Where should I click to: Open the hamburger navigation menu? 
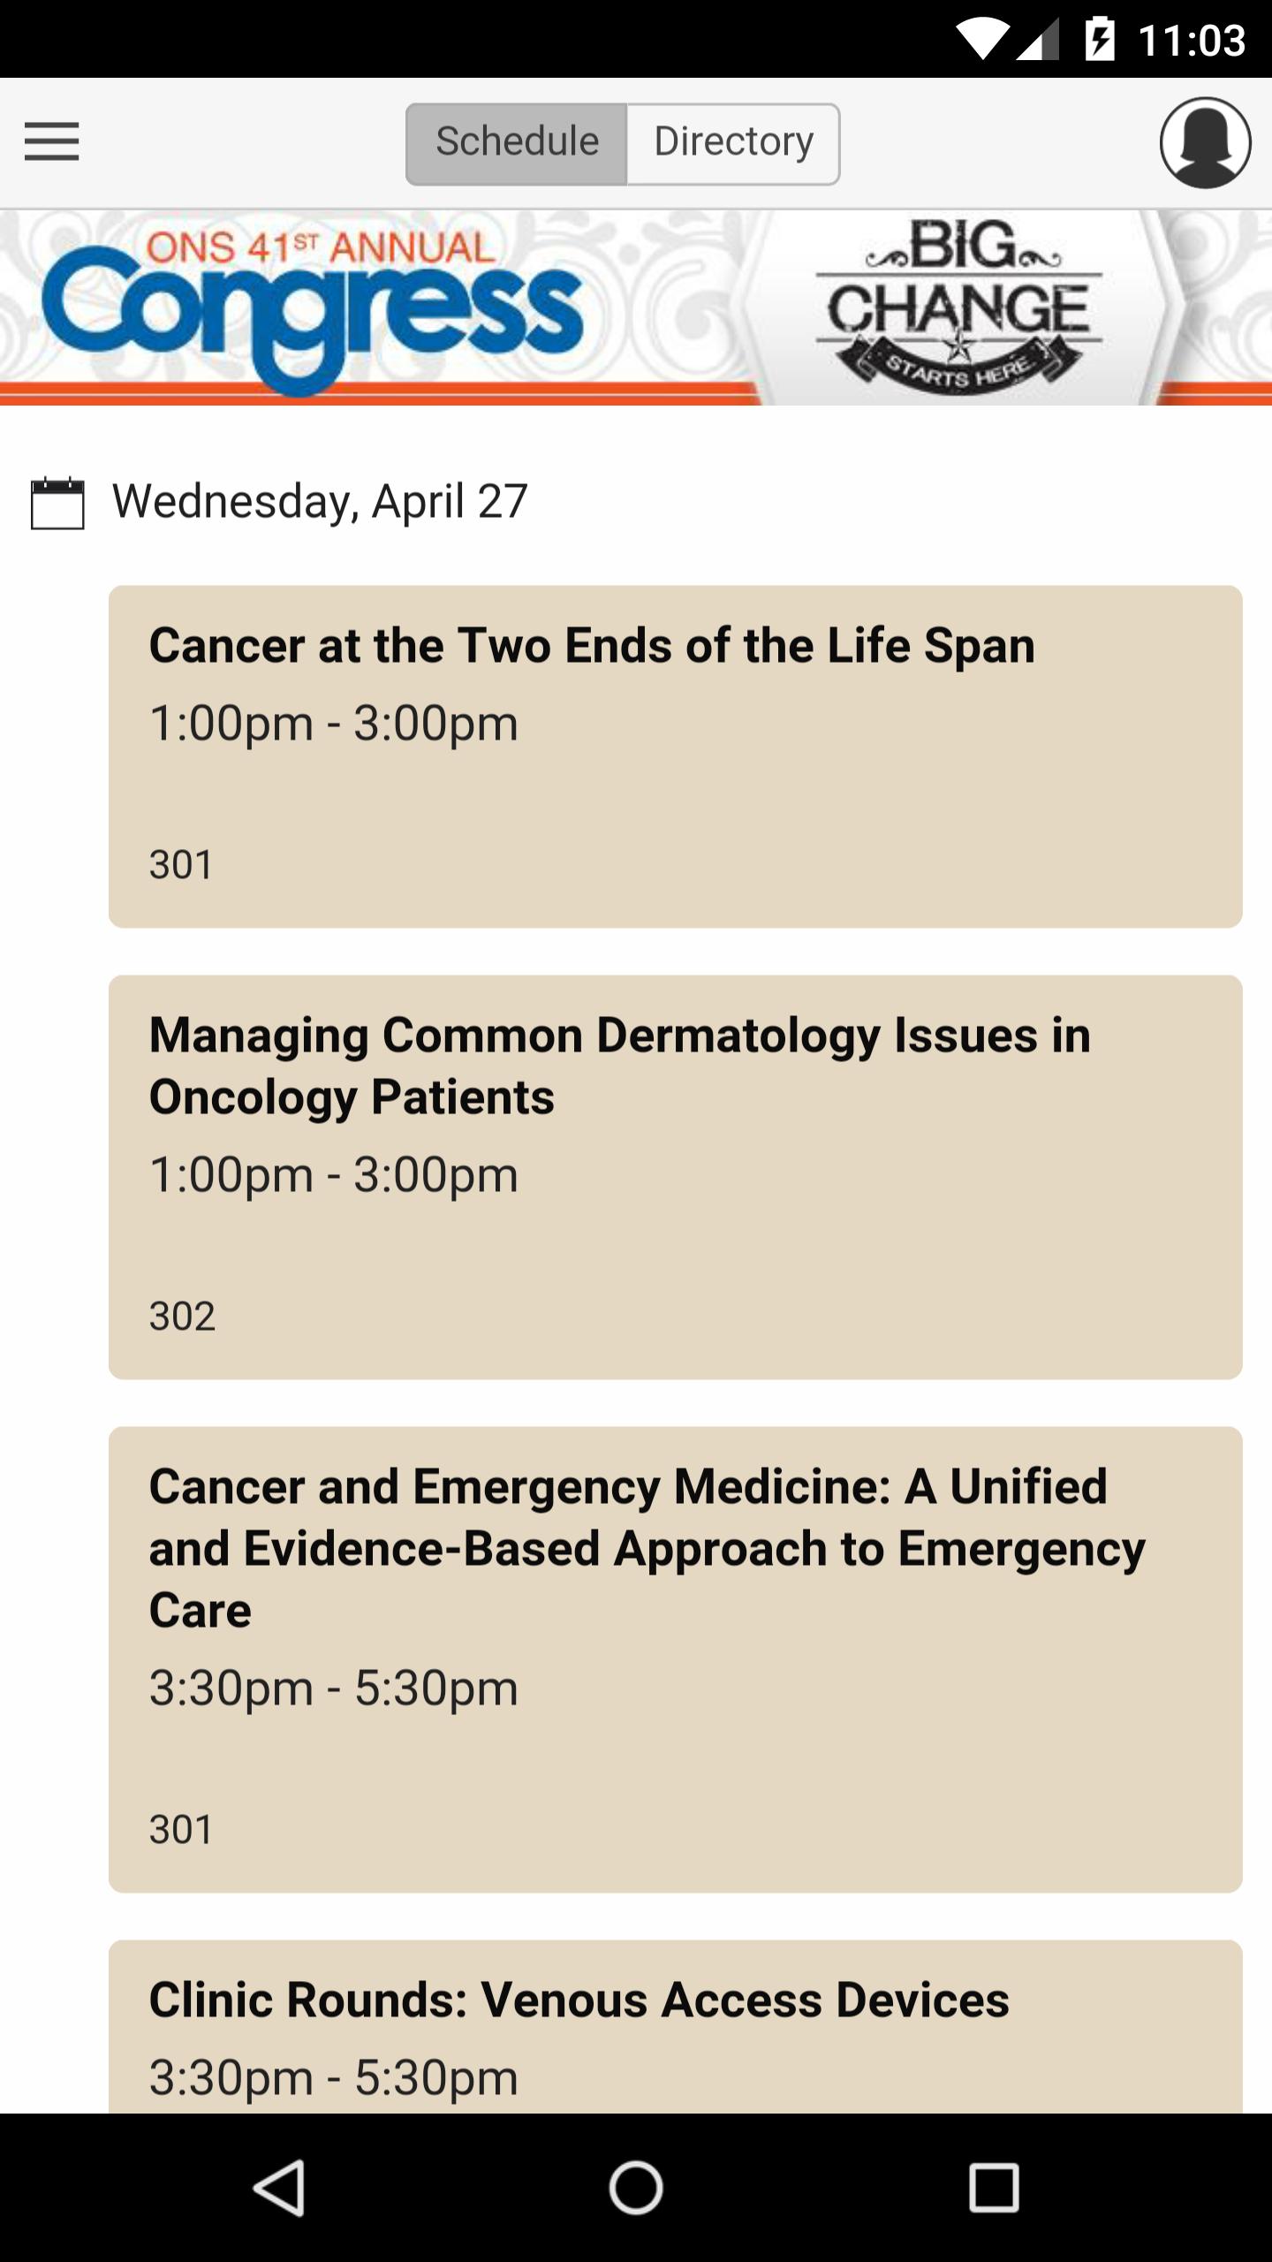(x=51, y=141)
